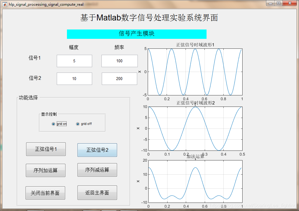Focus signal 1 frequency field showing 100
The height and width of the screenshot is (211, 299).
coord(119,61)
